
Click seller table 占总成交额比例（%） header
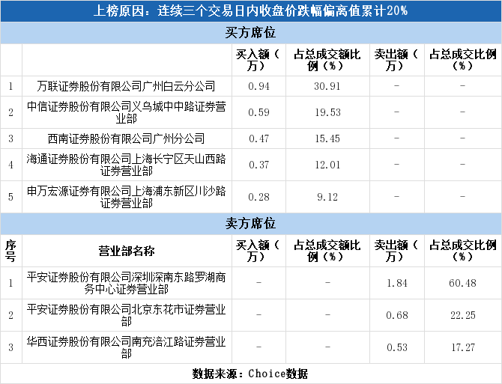(327, 251)
